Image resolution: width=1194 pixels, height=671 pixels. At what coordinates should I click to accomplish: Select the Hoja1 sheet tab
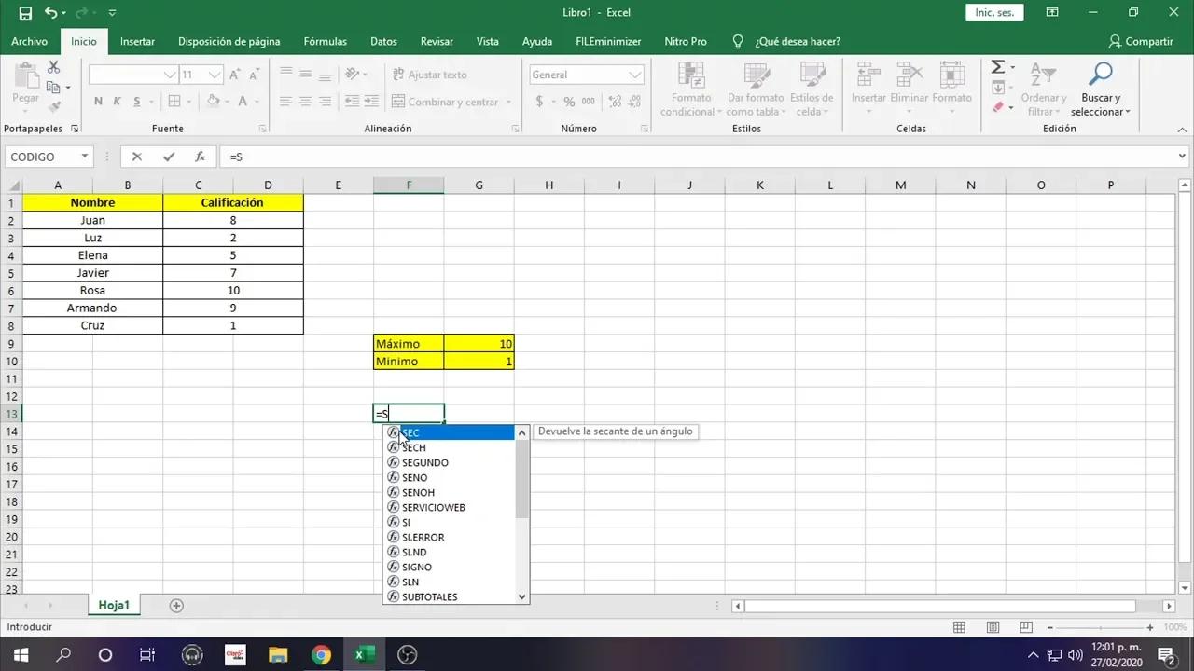coord(114,605)
